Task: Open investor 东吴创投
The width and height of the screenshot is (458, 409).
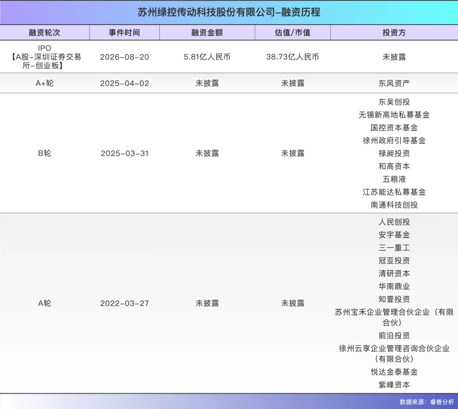Action: pyautogui.click(x=394, y=102)
